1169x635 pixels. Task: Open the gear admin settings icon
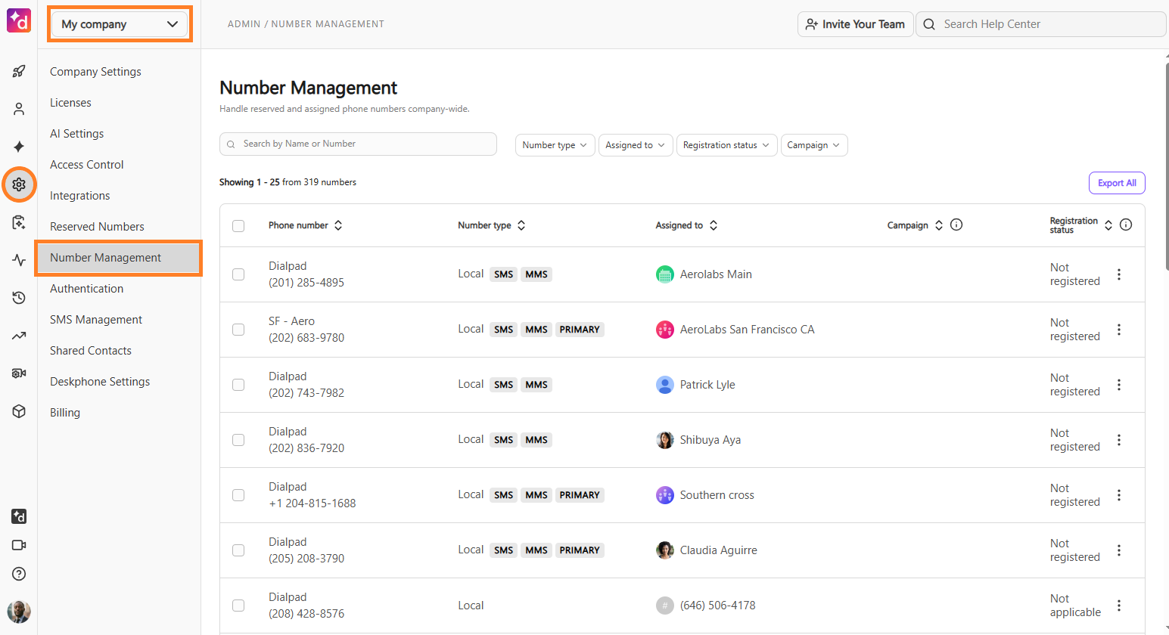(x=19, y=184)
